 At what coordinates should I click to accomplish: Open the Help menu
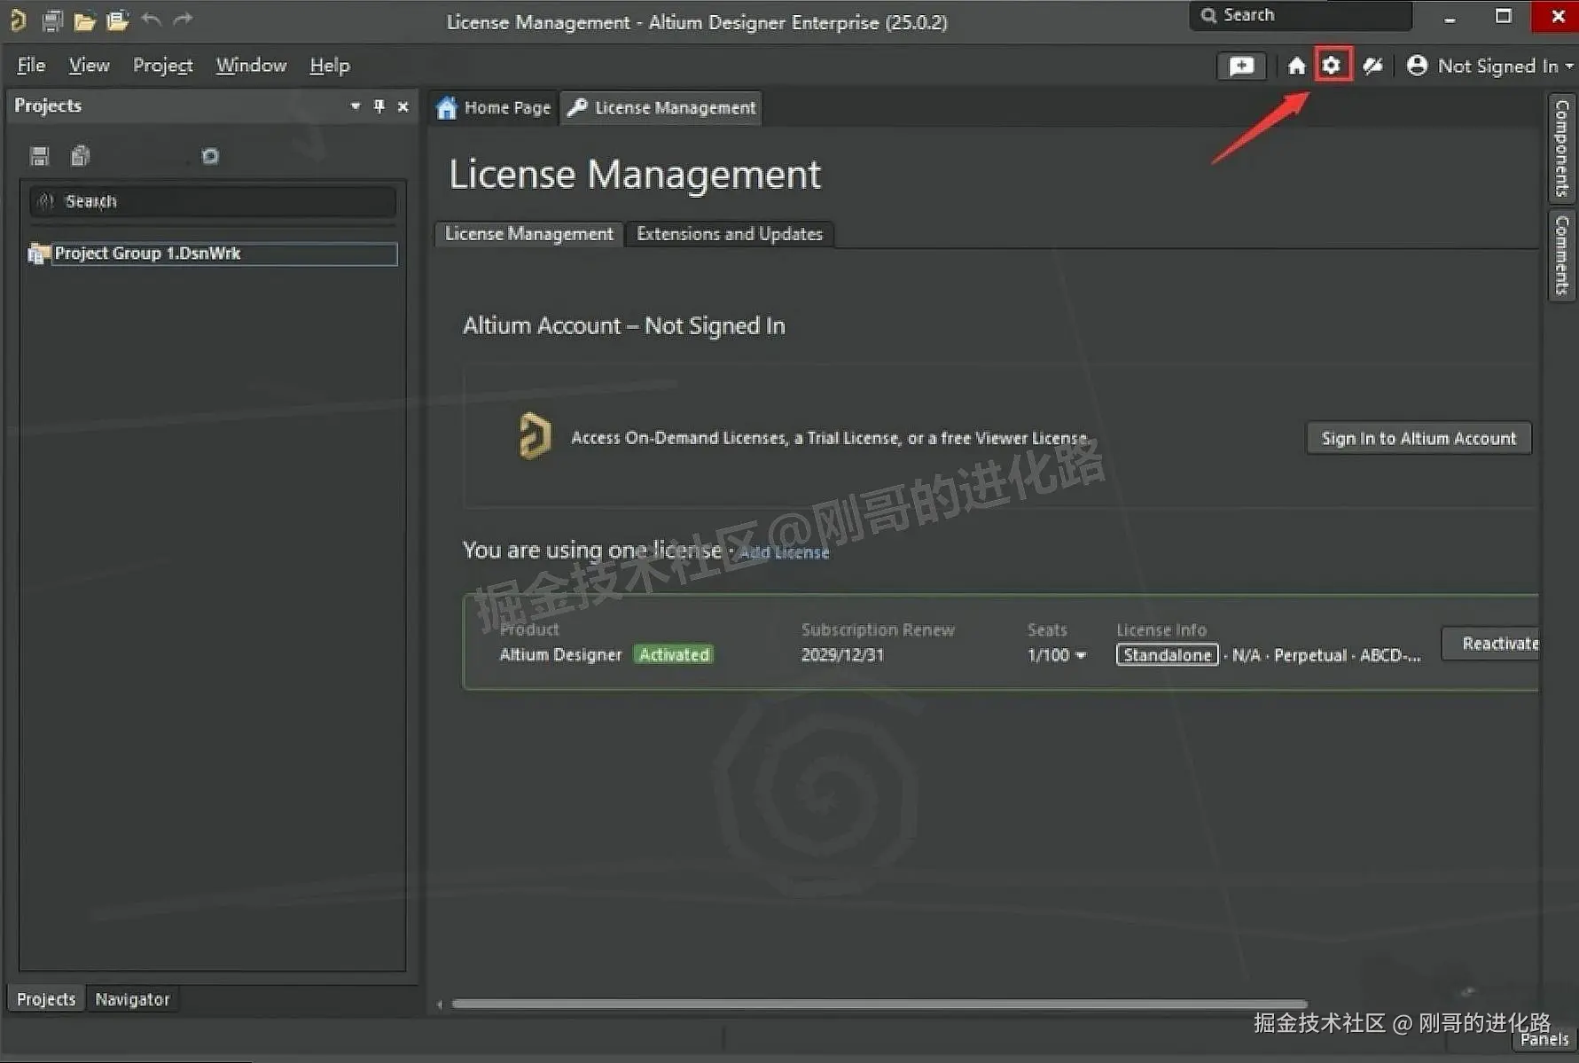(330, 66)
